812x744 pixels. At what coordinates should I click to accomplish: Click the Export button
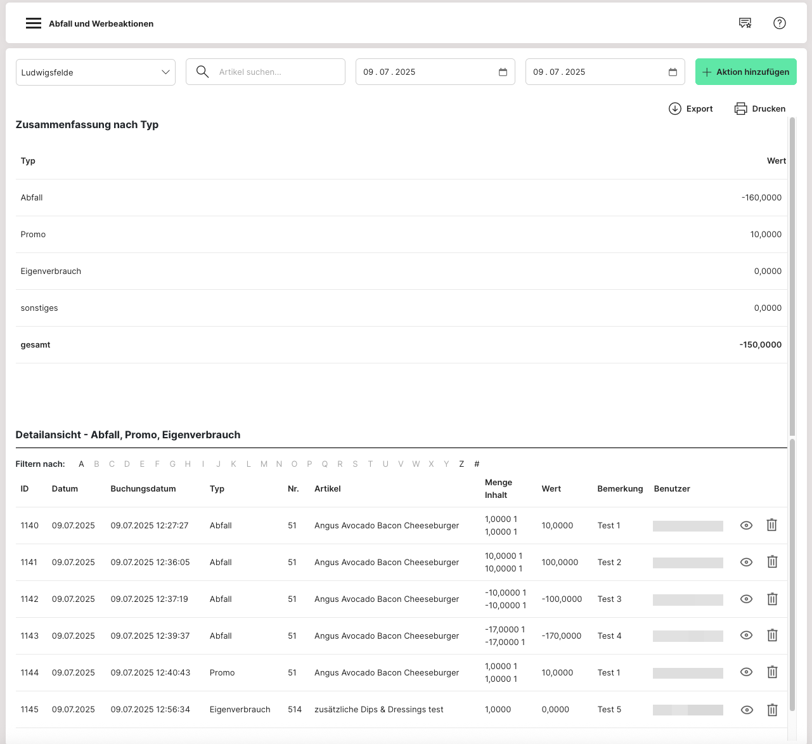click(x=691, y=108)
